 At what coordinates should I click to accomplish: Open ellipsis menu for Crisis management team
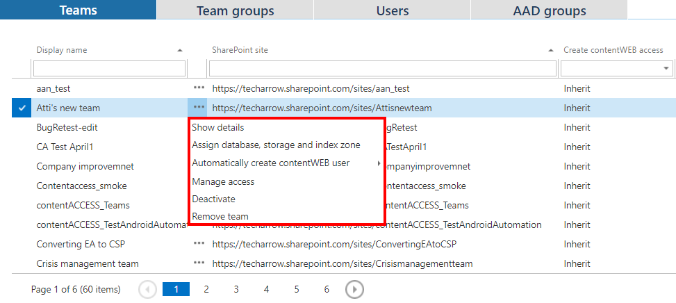199,263
